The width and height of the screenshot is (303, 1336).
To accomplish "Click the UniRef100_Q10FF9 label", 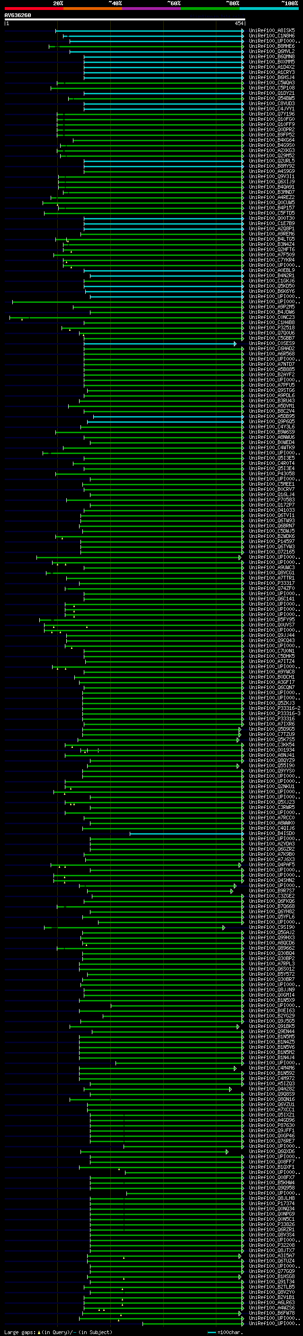I will tap(272, 125).
